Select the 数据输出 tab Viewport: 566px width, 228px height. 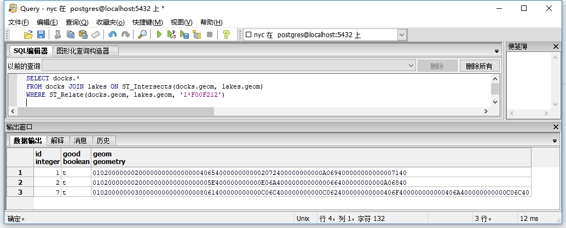pos(28,141)
